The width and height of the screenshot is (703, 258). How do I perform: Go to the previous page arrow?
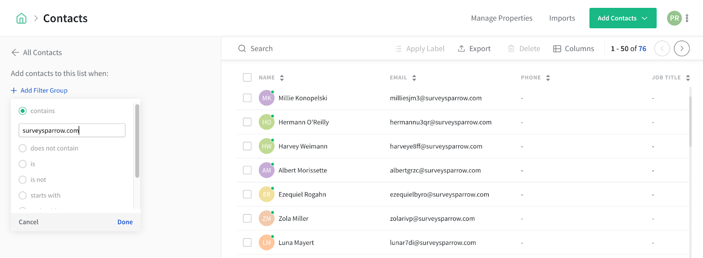(x=662, y=49)
